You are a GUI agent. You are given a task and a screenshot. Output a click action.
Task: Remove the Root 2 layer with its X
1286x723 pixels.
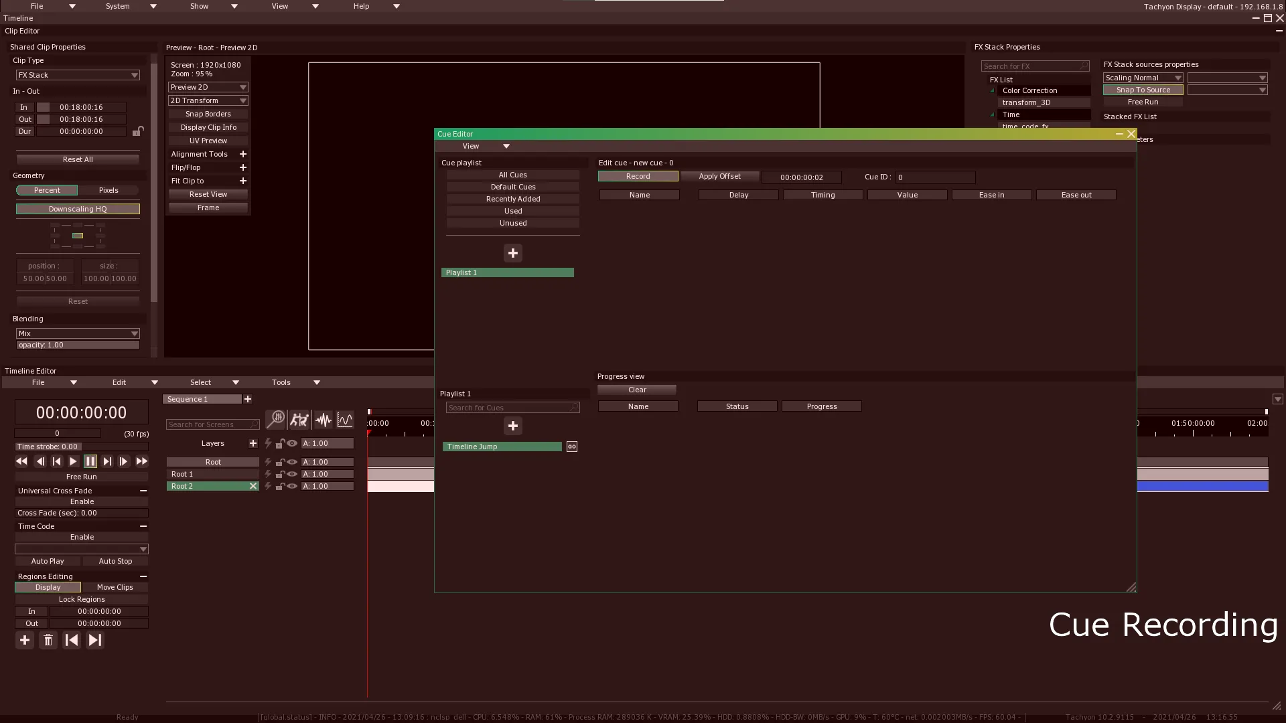pyautogui.click(x=253, y=486)
